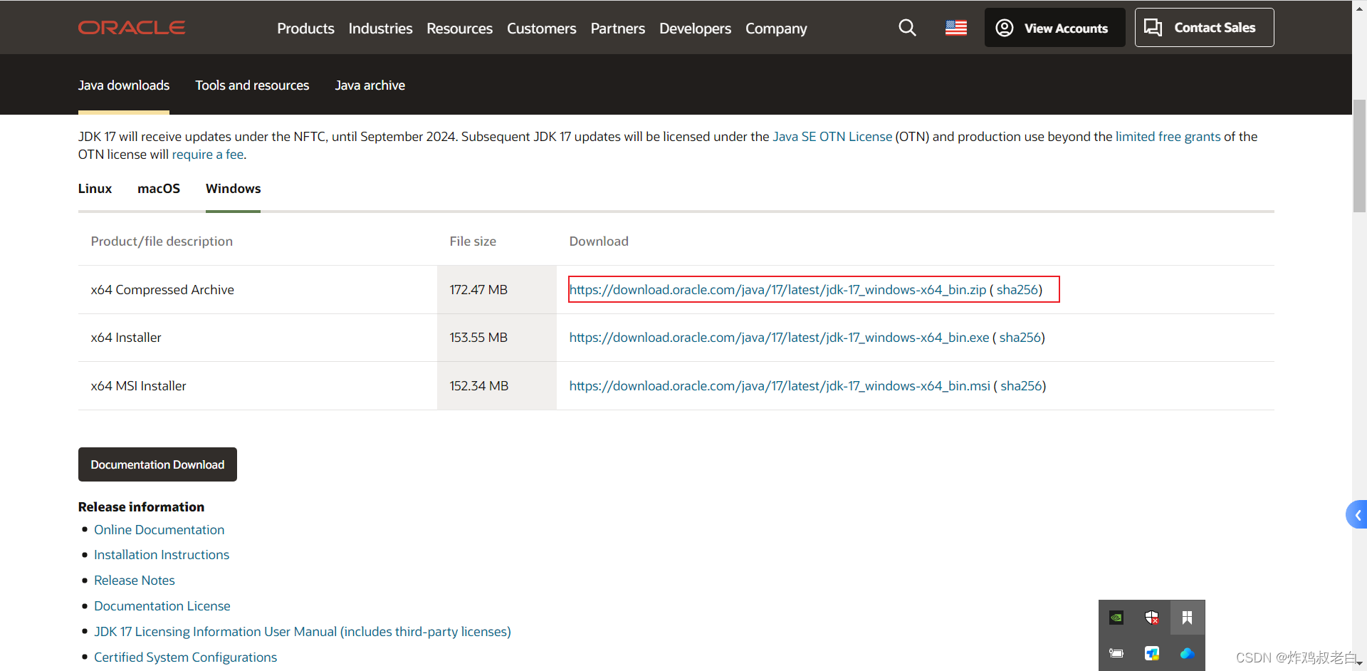Click the x64 Compressed Archive description

pos(162,290)
